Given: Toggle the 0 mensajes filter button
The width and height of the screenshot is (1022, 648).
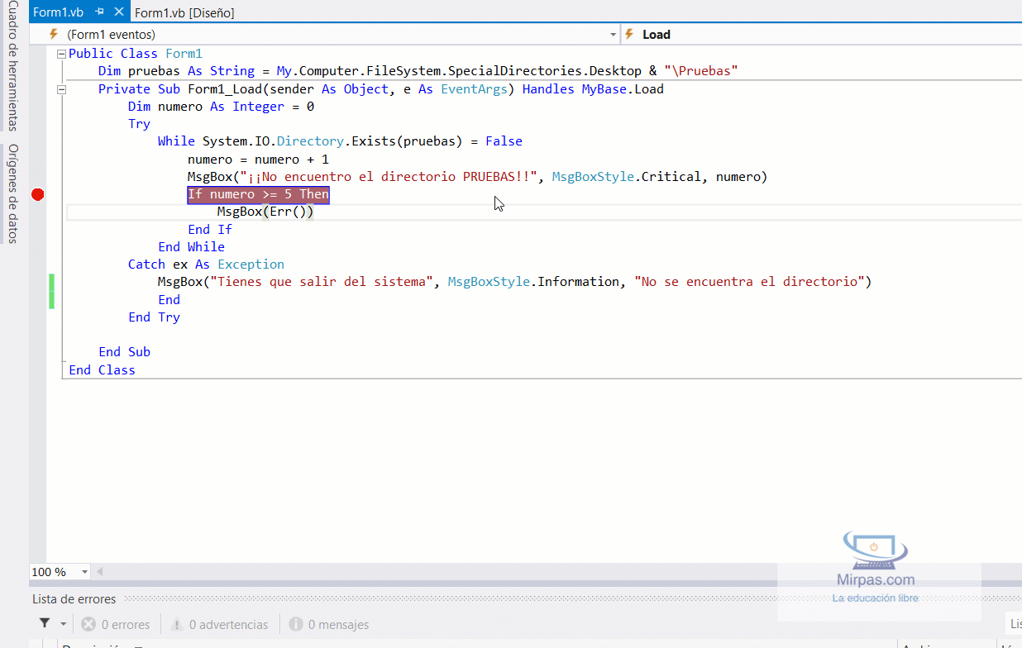Looking at the screenshot, I should click(x=328, y=625).
